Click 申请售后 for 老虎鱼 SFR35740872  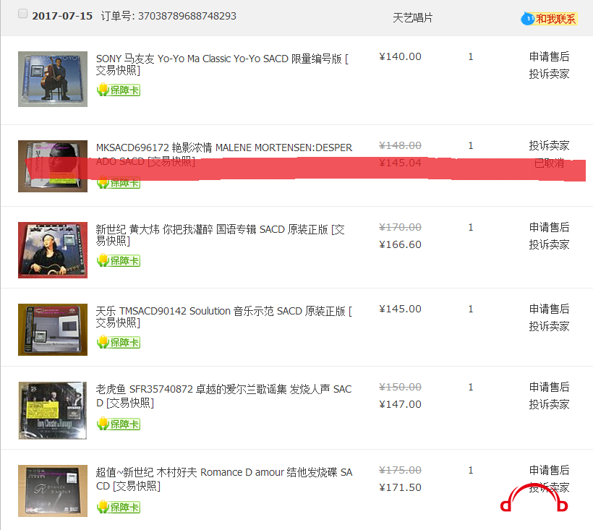click(x=549, y=387)
